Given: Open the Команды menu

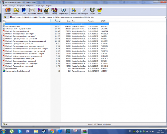Looking at the screenshot, I should click(x=12, y=6).
